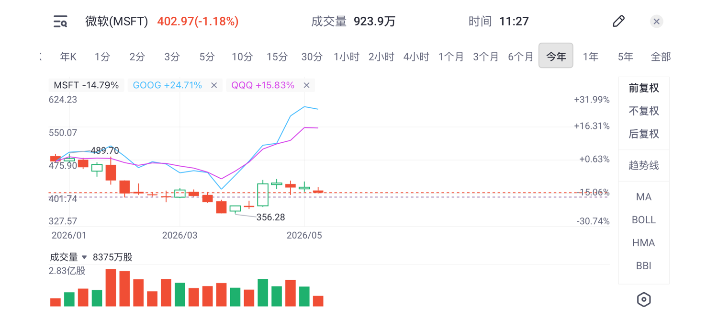The width and height of the screenshot is (718, 332).
Task: Choose 不复权 adjustment mode
Action: tap(644, 111)
